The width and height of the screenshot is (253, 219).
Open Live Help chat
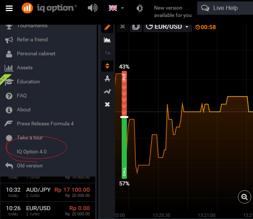click(225, 8)
